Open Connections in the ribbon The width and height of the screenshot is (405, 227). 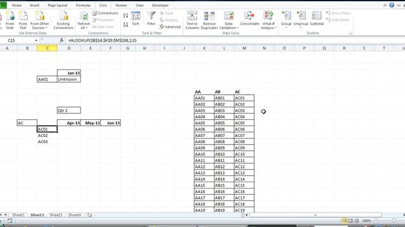[105, 13]
